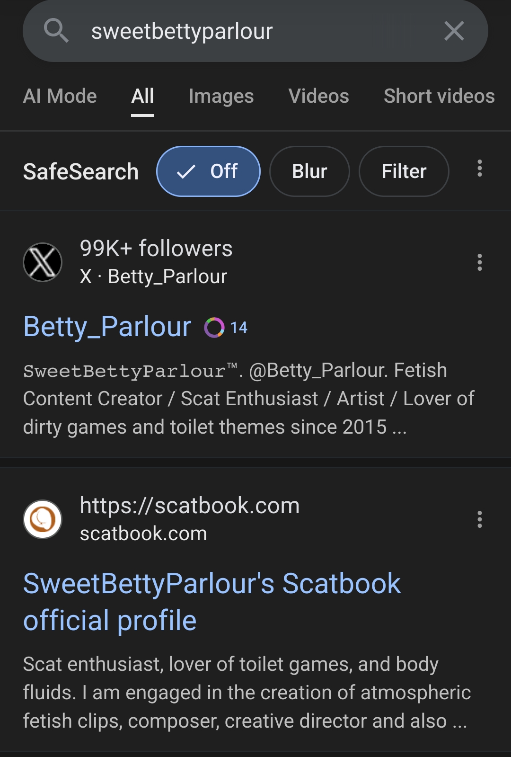Screen dimensions: 511x757
Task: Open the Betty_Parlour result link
Action: (x=107, y=327)
